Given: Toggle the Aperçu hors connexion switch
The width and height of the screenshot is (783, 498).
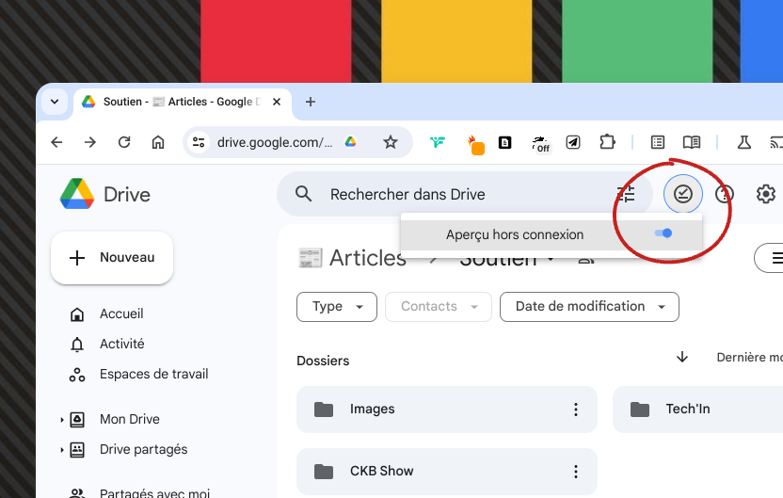Looking at the screenshot, I should (x=663, y=233).
